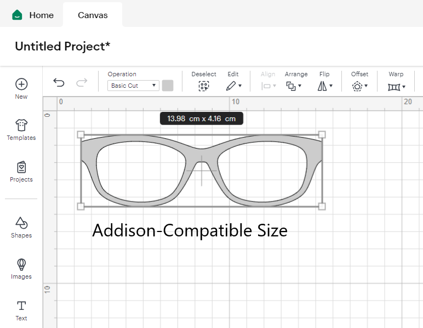The image size is (423, 328).
Task: Open the Images lightbulb icon
Action: [21, 264]
